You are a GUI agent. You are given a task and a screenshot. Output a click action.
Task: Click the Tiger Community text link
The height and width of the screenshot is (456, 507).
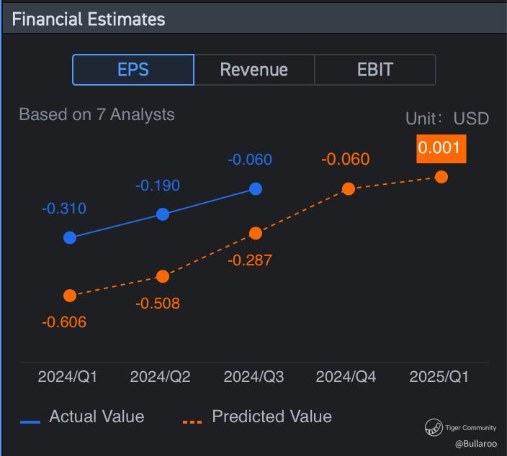point(470,427)
